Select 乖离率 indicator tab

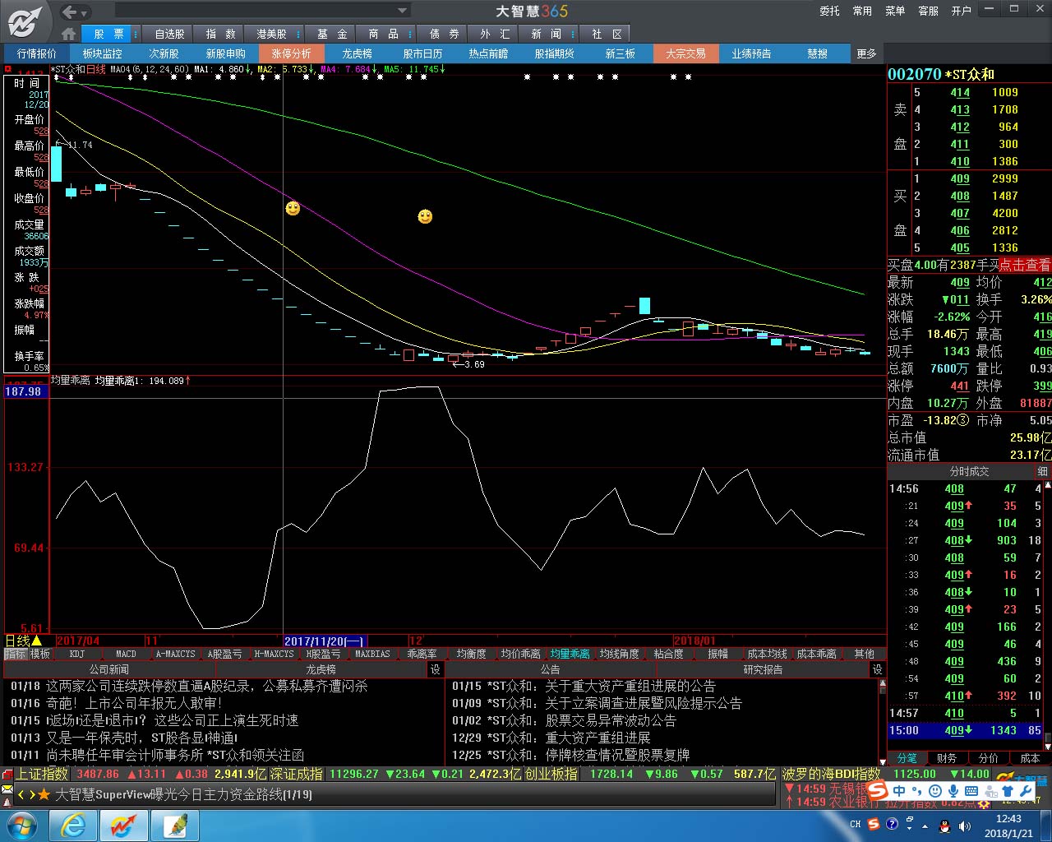422,654
